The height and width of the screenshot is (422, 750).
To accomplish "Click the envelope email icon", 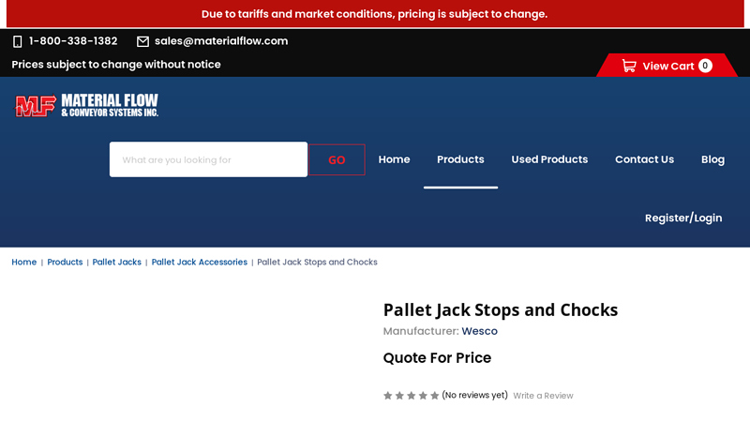I will click(142, 41).
